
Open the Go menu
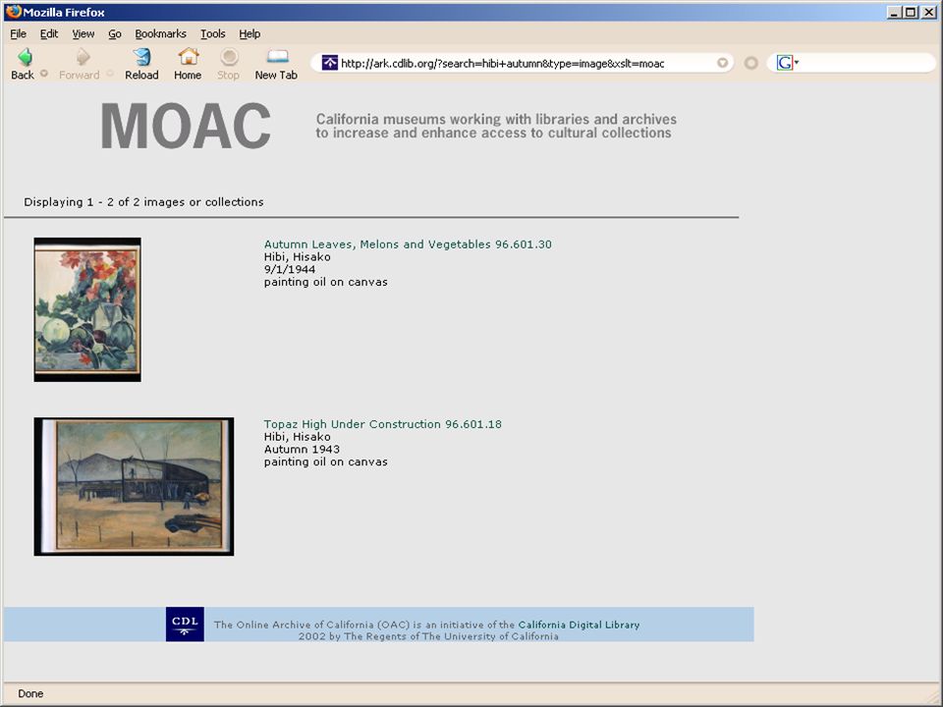(x=115, y=33)
